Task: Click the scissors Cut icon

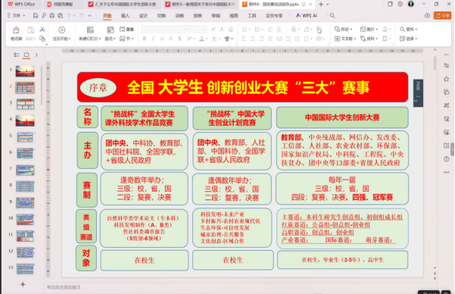Action: [x=42, y=30]
